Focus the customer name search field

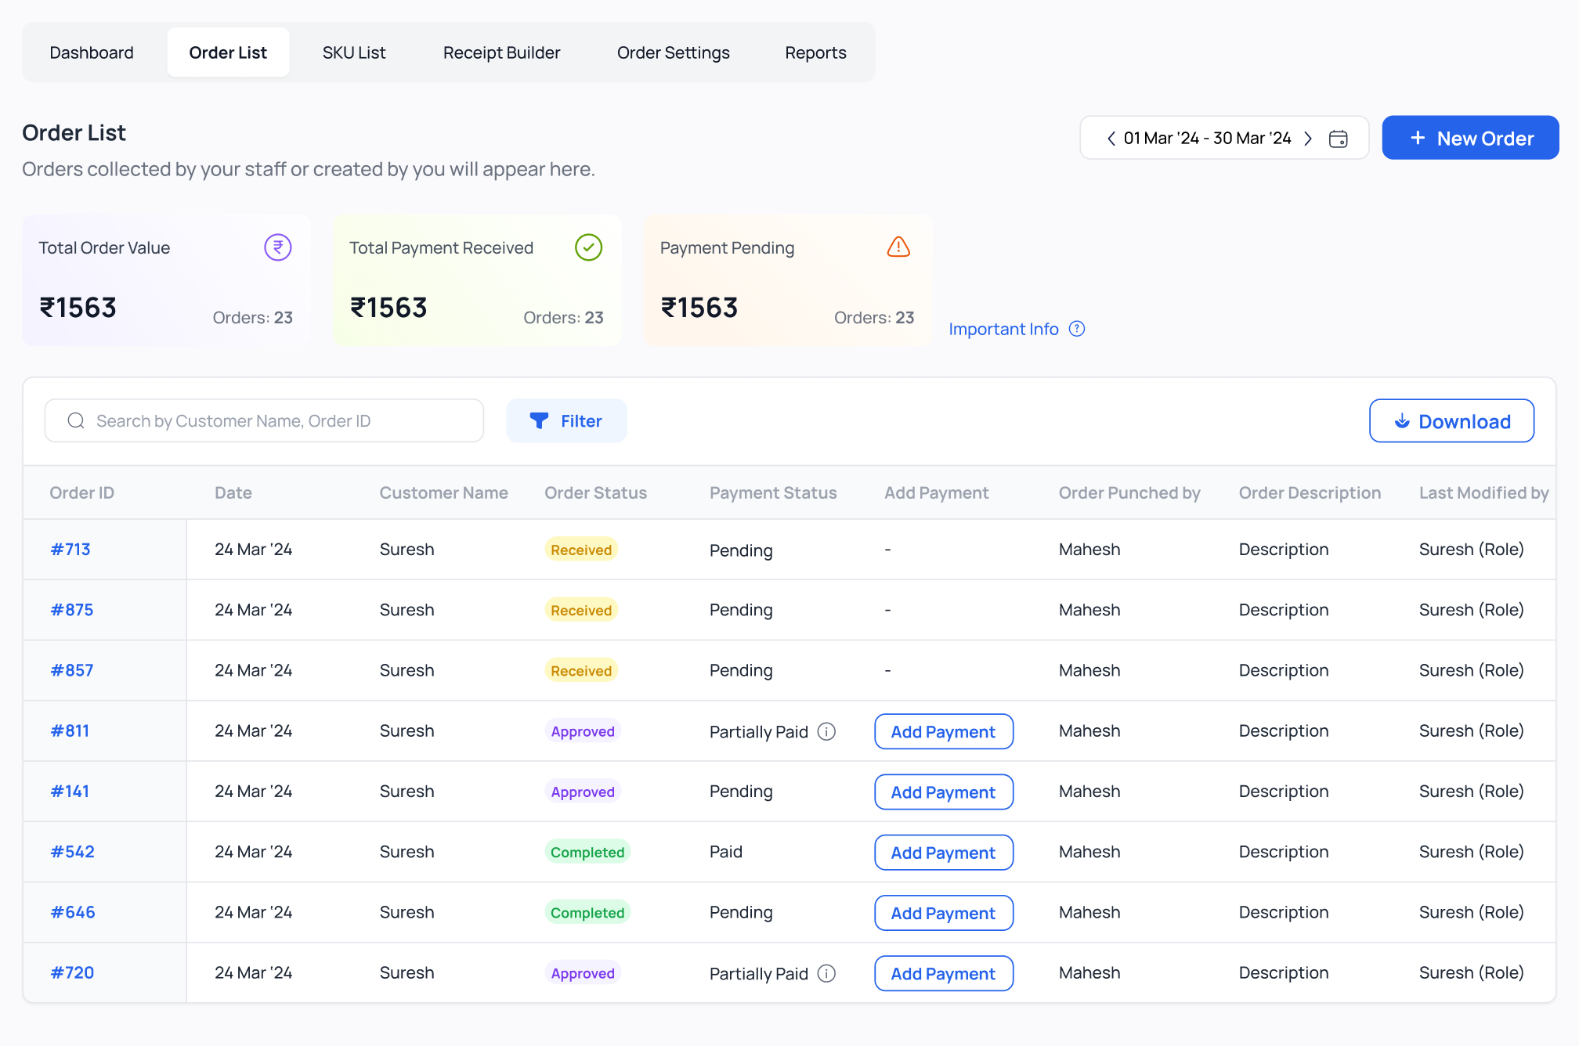[x=264, y=421]
